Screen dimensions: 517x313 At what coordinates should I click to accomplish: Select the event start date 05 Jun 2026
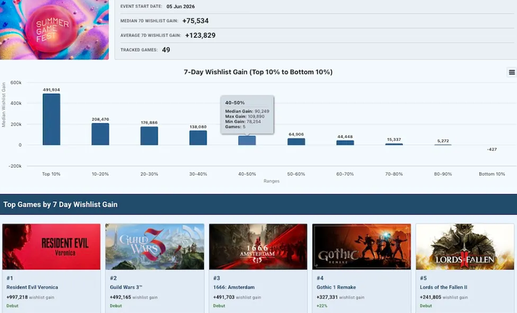pos(181,7)
